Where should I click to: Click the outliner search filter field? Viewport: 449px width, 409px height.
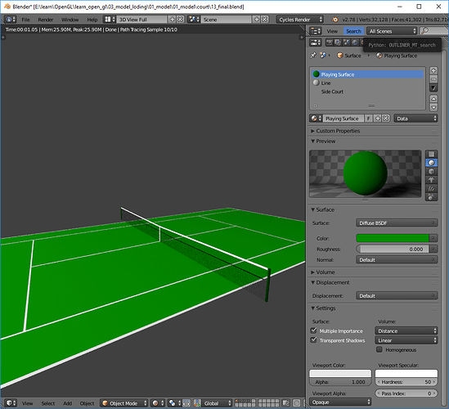433,31
